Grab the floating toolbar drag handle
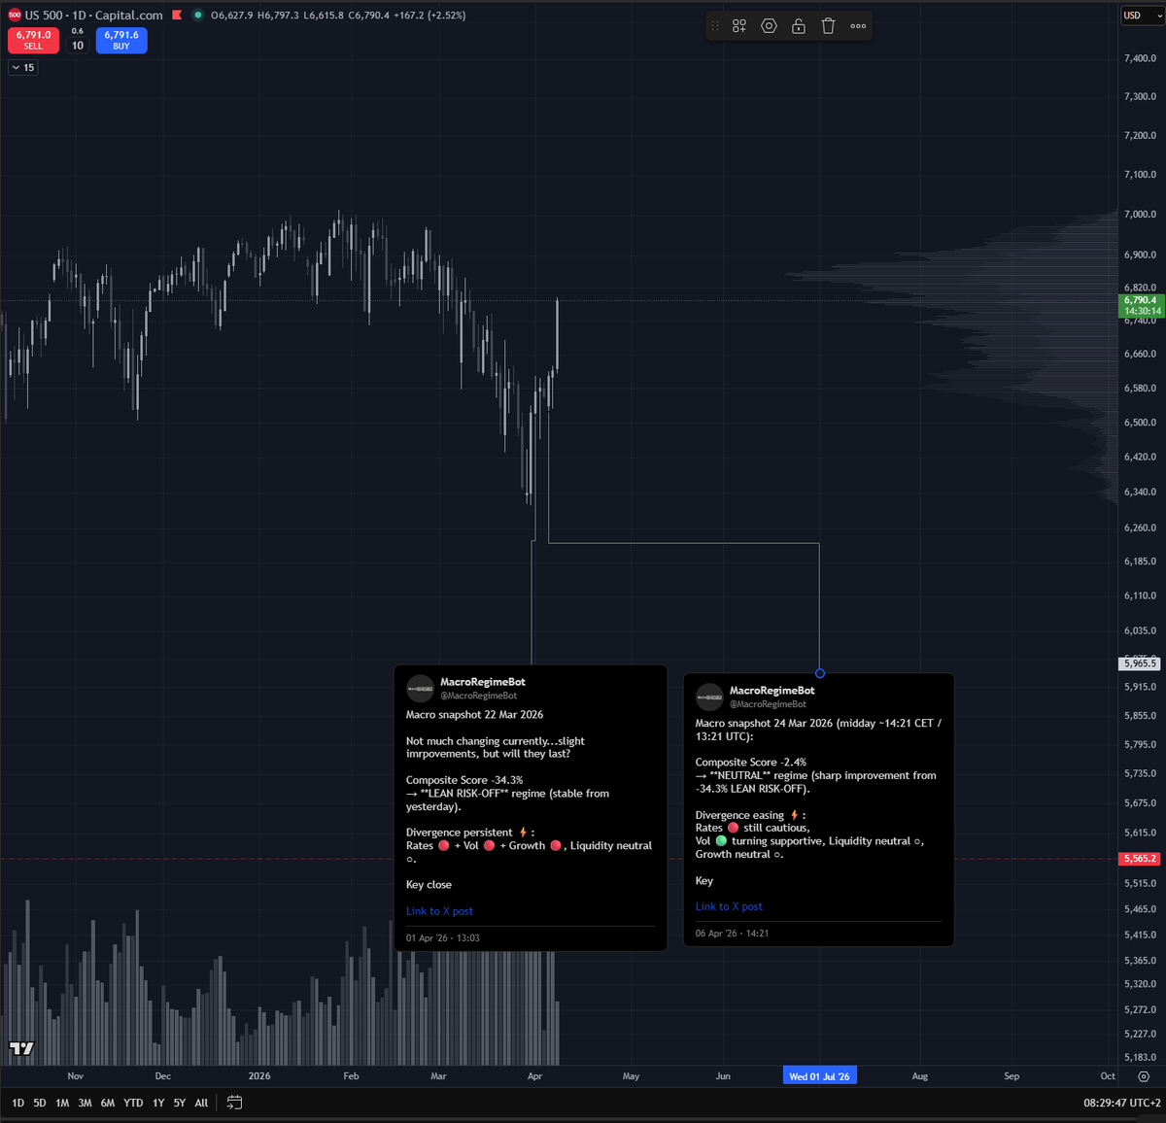The width and height of the screenshot is (1166, 1123). coord(715,26)
